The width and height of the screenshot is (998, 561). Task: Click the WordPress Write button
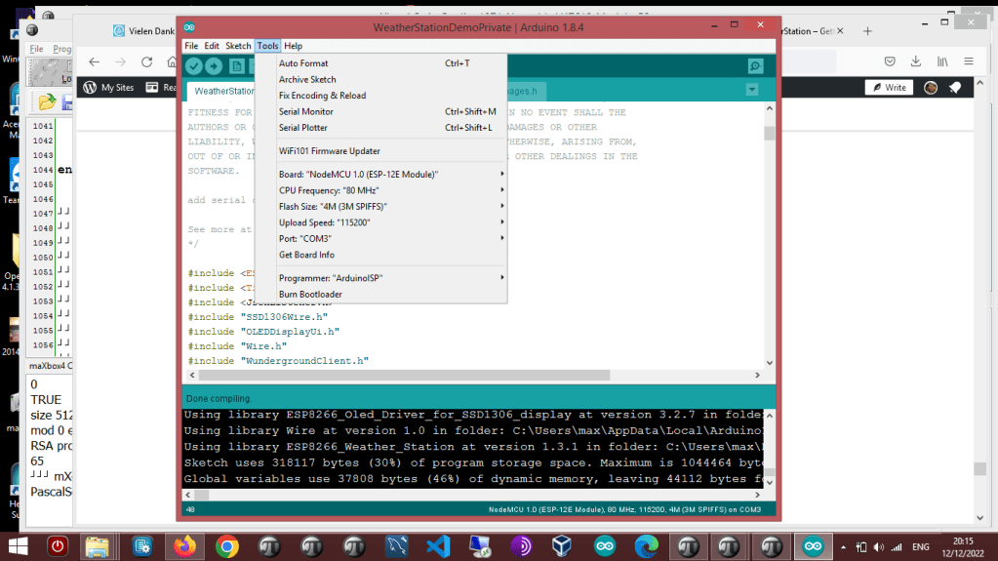pos(889,88)
